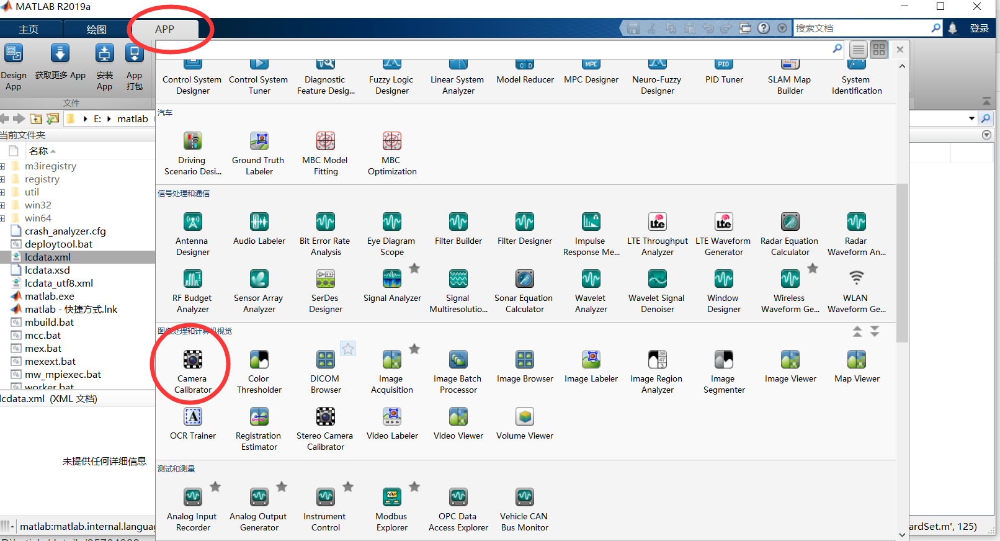Toggle favorite star for Modbus Explorer
The height and width of the screenshot is (541, 1000).
pos(414,486)
